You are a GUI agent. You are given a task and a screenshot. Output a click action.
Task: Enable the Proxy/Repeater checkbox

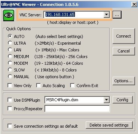pos(10,109)
